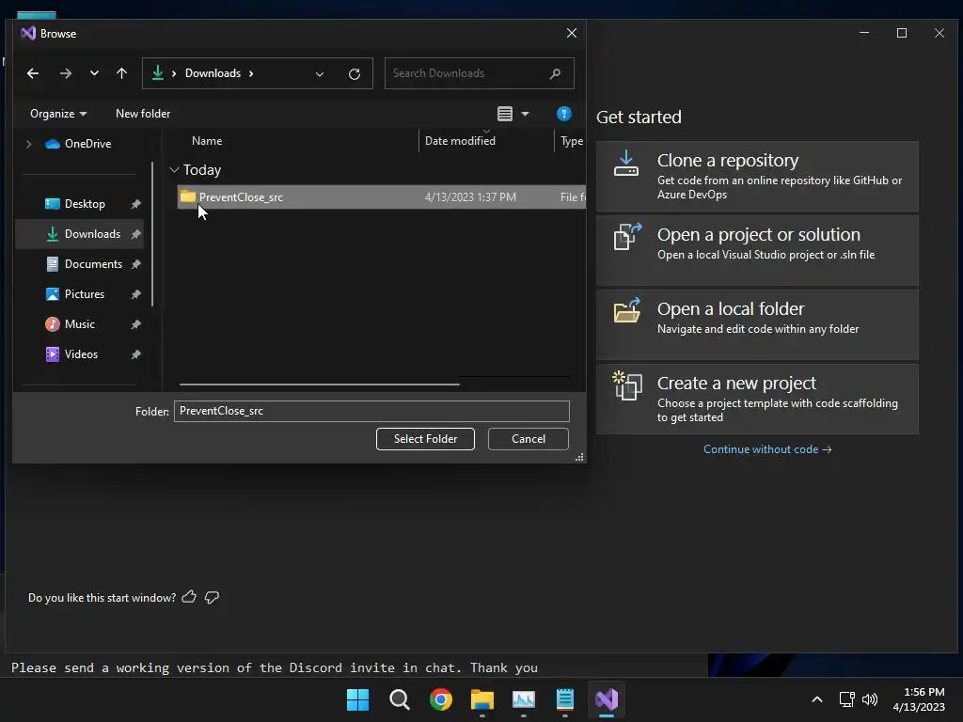The height and width of the screenshot is (722, 963).
Task: Open the clock and date flyout
Action: [919, 699]
